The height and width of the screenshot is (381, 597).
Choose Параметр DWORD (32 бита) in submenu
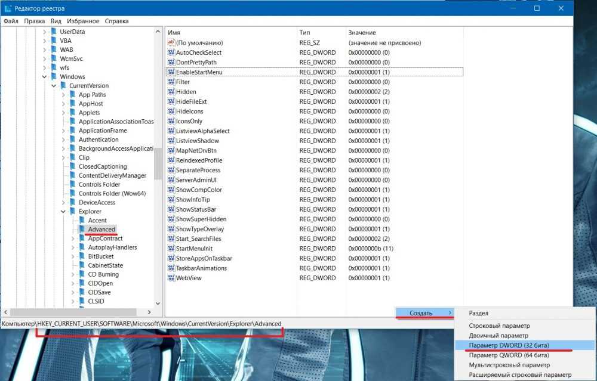coord(509,345)
